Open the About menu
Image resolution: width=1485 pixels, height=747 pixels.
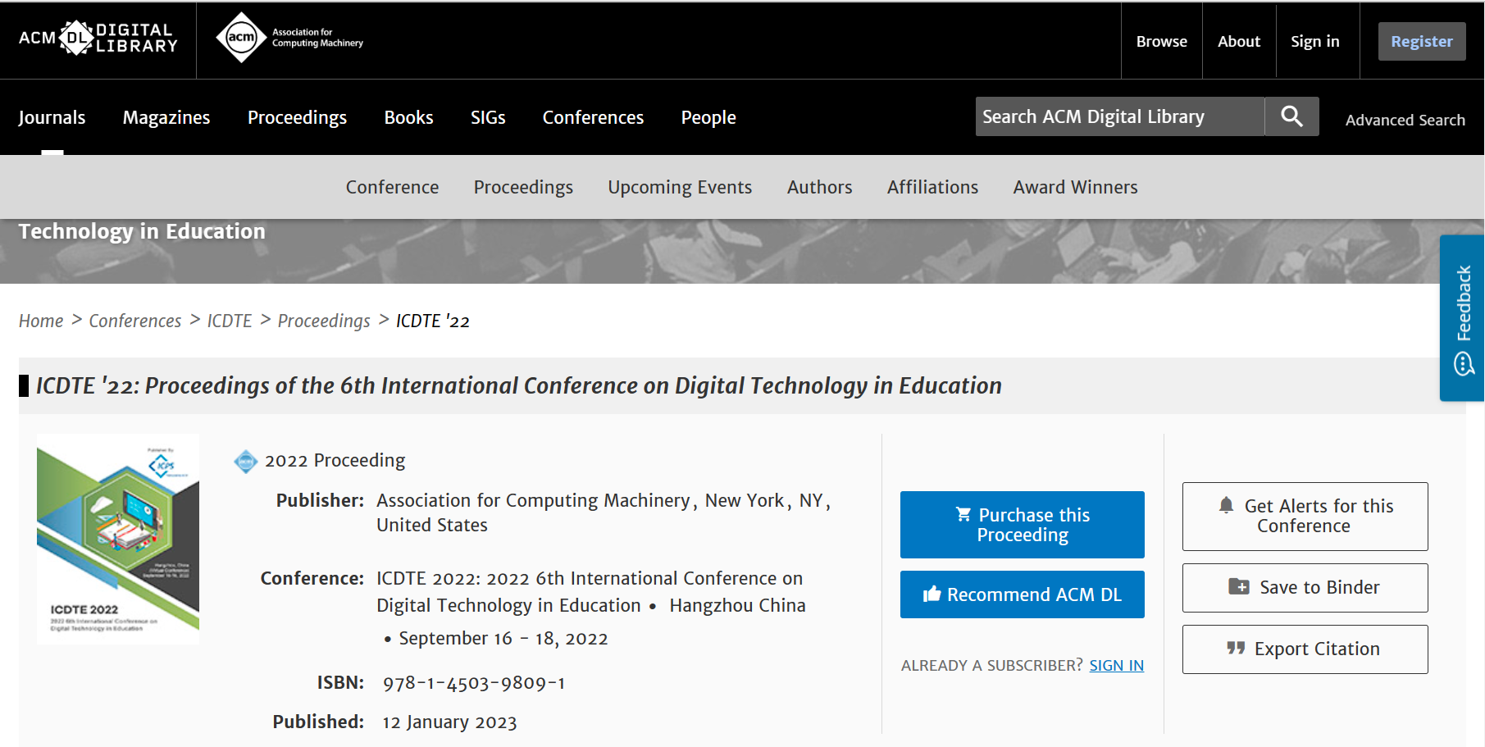pos(1238,41)
